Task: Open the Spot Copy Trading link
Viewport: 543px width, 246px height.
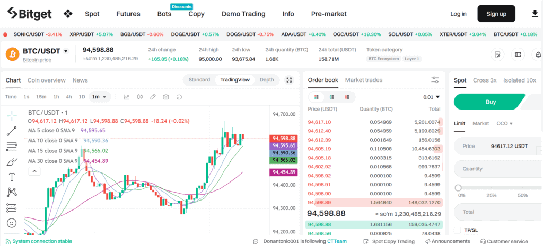Action: tap(389, 241)
